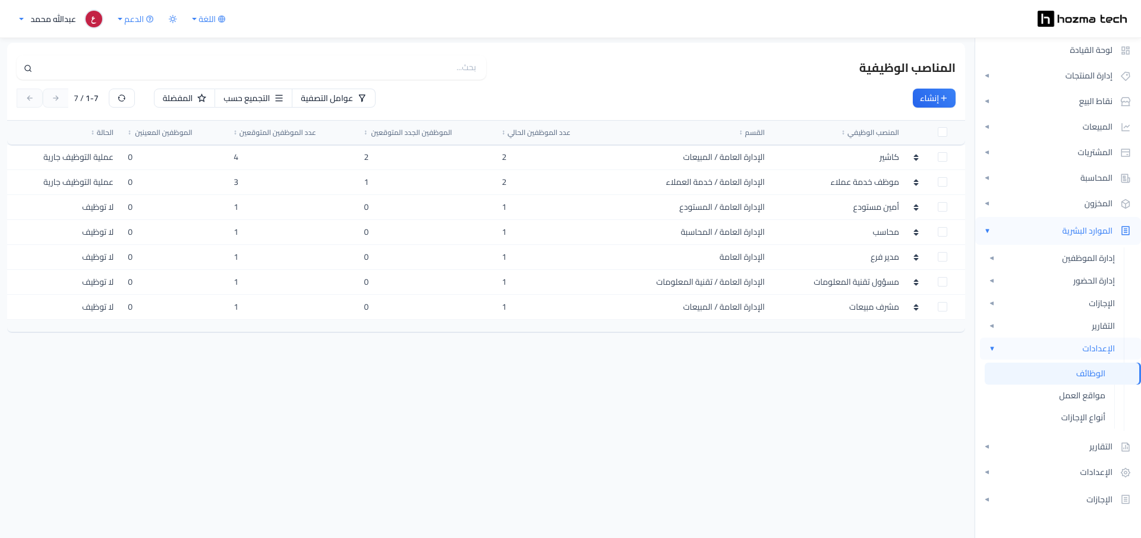Click the إدارة المنتجات tag icon
The image size is (1141, 538).
[1125, 76]
